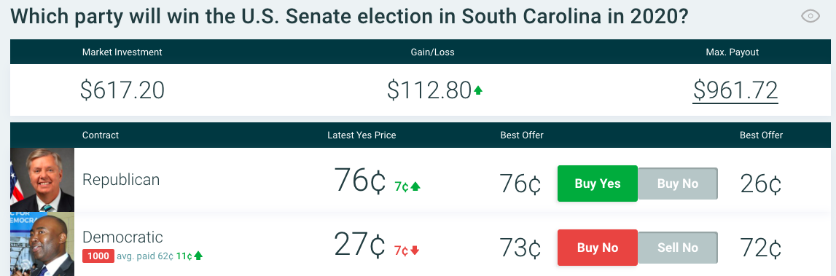
Task: Select the Republican 76¢ latest price
Action: click(x=359, y=180)
